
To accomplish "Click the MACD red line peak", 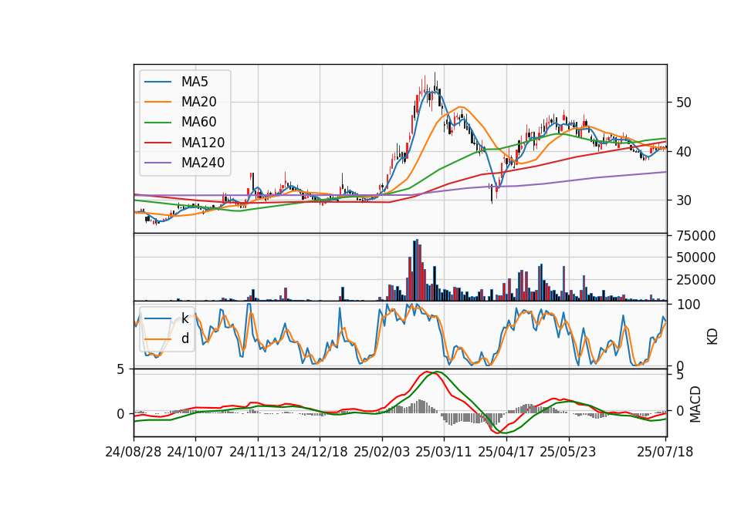I will [x=427, y=372].
